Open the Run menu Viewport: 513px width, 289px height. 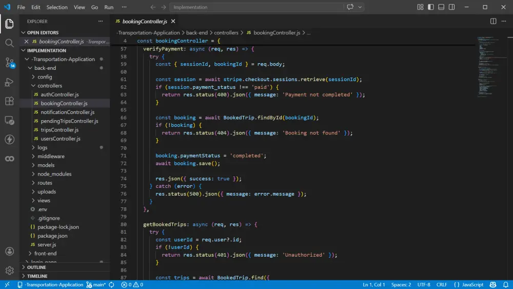click(109, 7)
